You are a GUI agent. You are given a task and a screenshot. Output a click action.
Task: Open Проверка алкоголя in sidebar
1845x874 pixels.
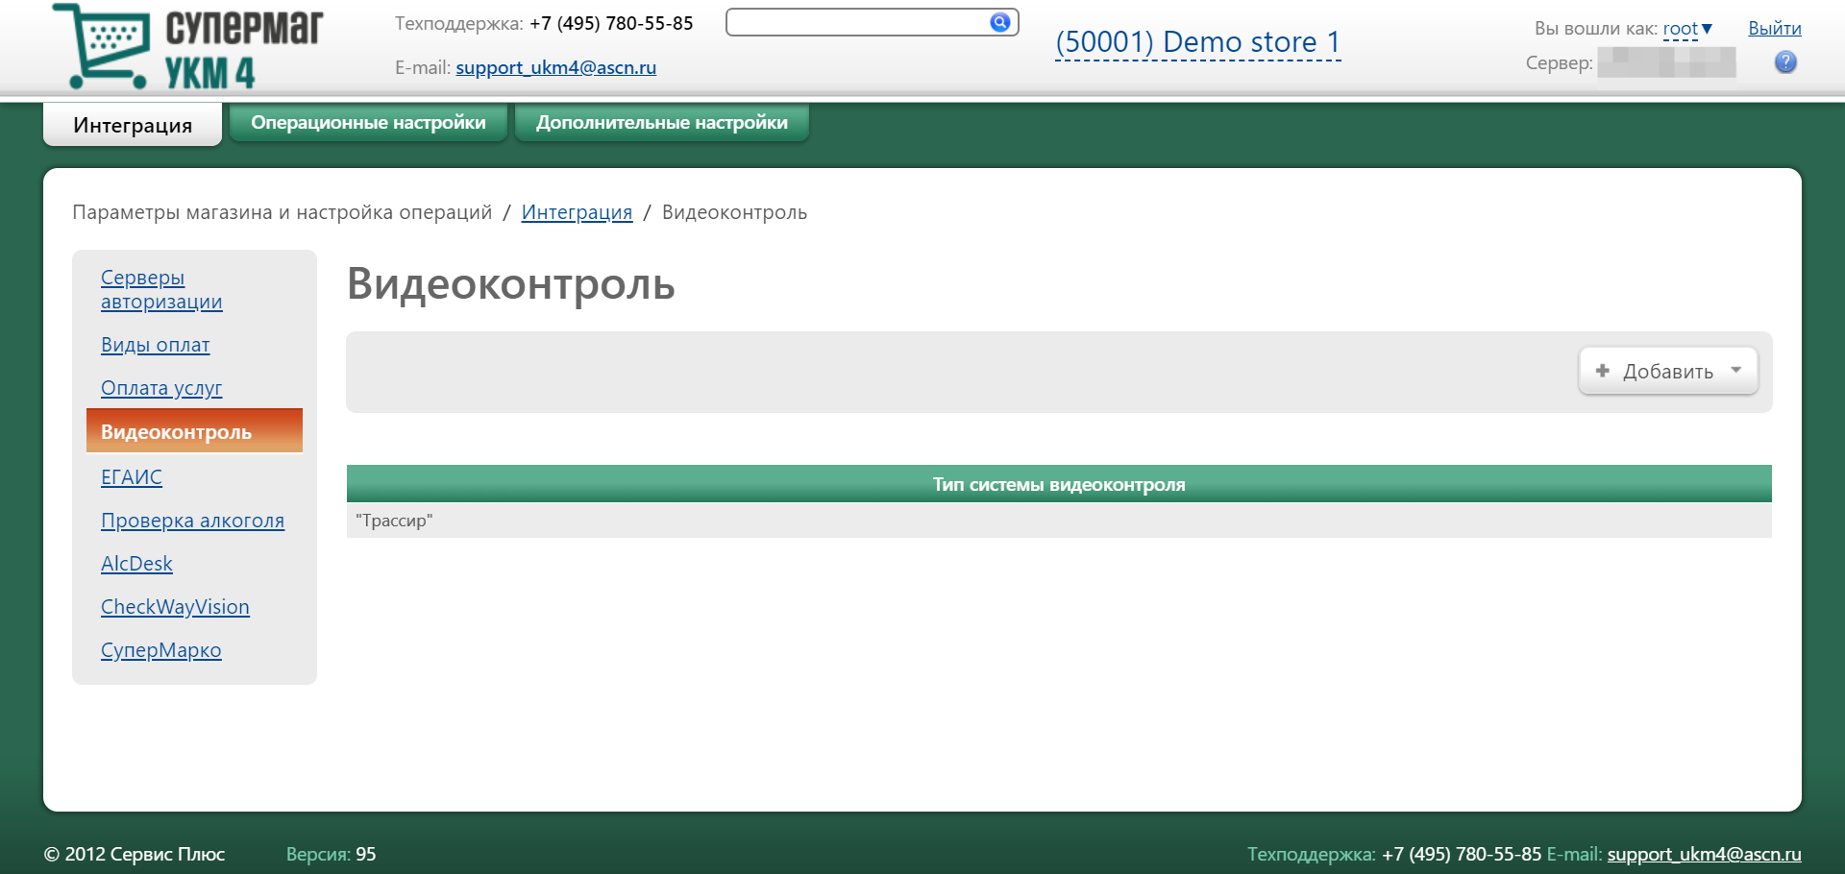pyautogui.click(x=192, y=521)
